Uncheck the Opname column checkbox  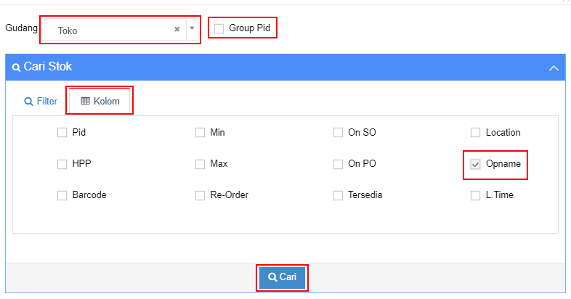click(x=475, y=164)
